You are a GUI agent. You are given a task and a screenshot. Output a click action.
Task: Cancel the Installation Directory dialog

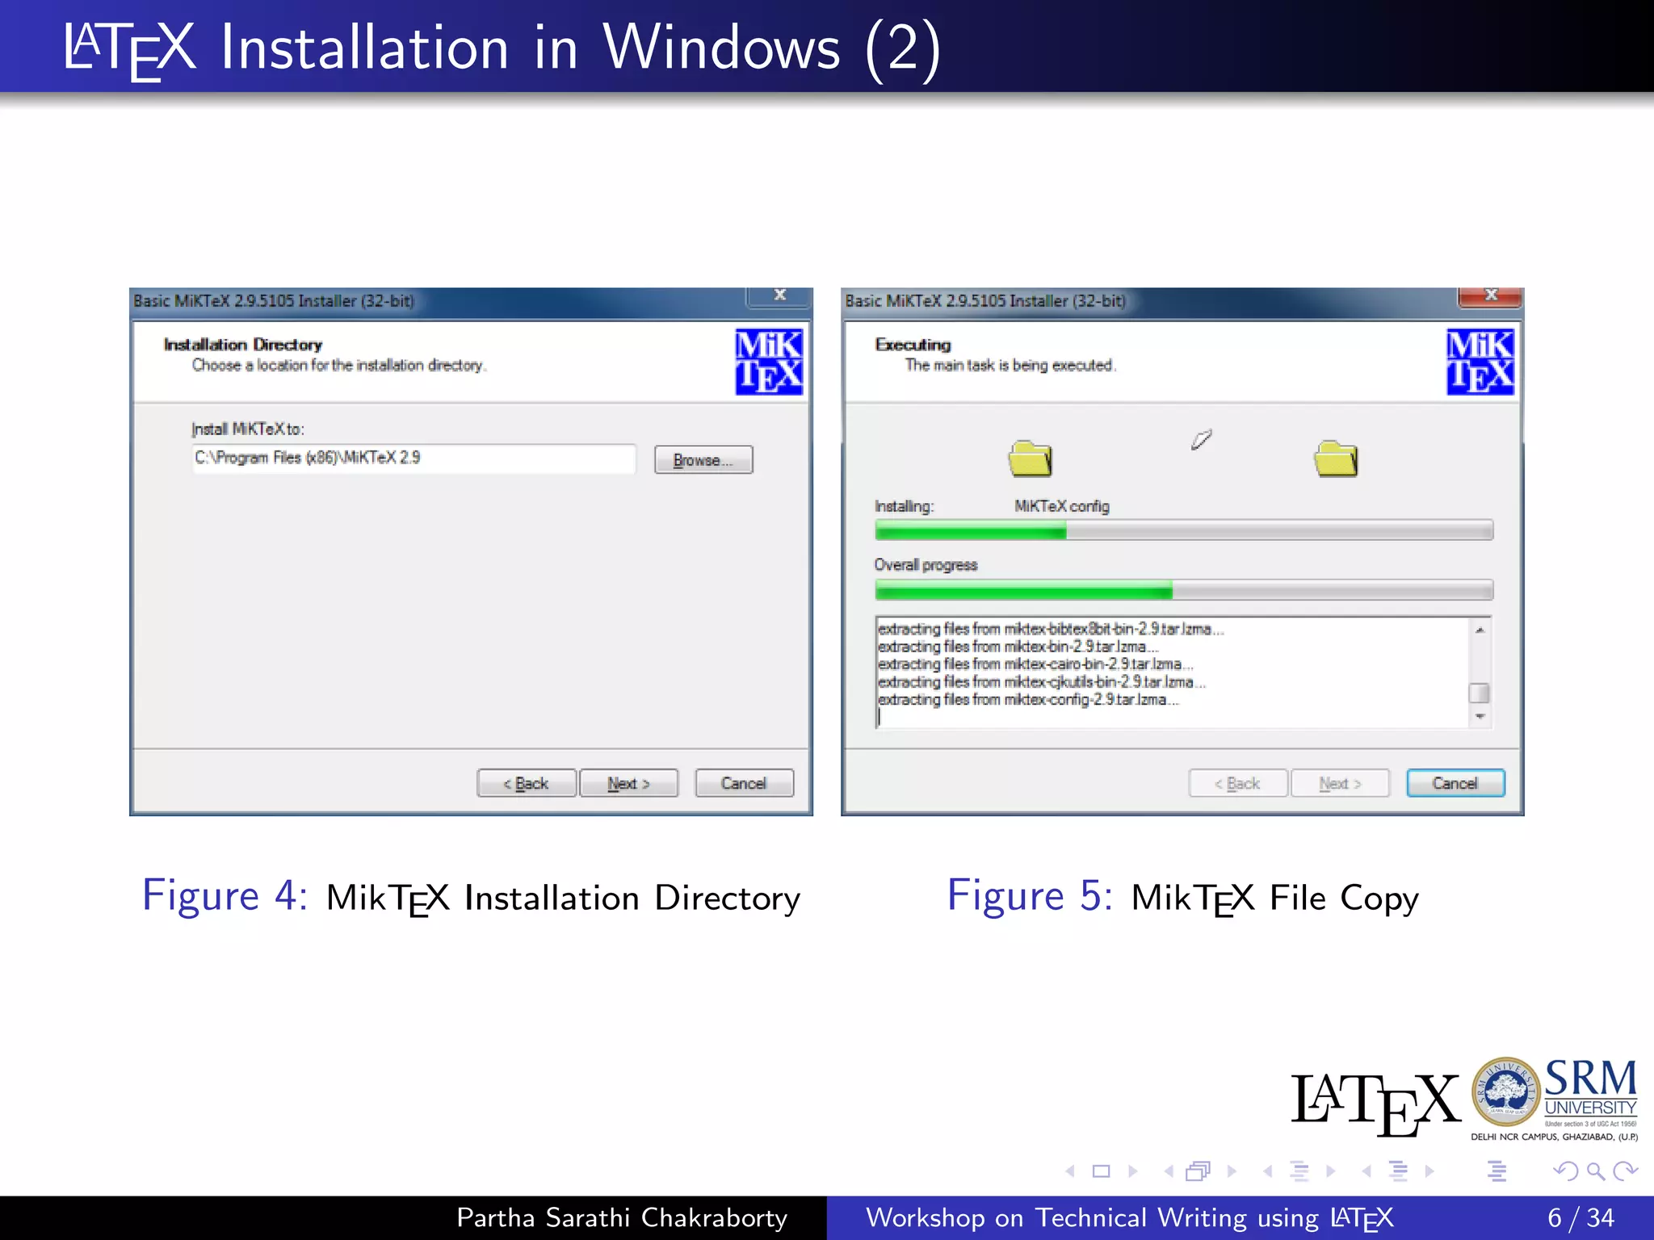coord(744,783)
